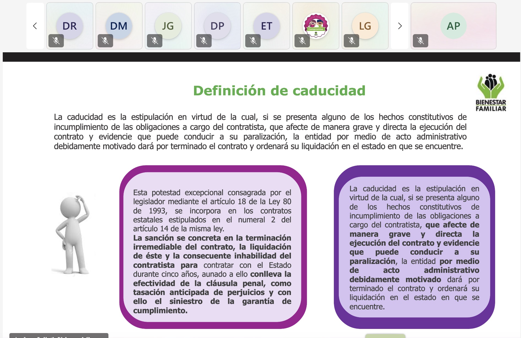Viewport: 521px width, 338px height.
Task: Click JG's muted microphone indicator
Action: pos(155,41)
